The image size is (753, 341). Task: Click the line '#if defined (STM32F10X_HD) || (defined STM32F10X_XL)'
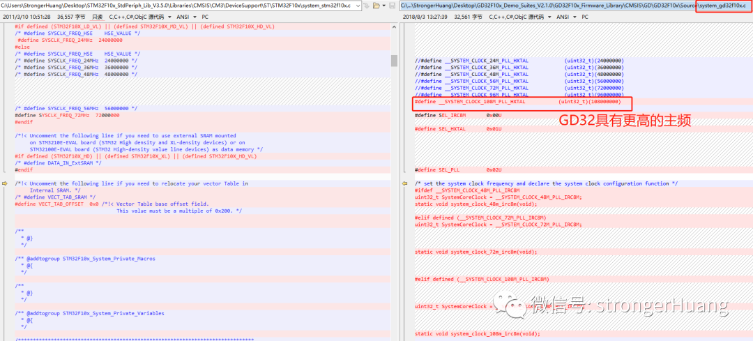coord(135,156)
